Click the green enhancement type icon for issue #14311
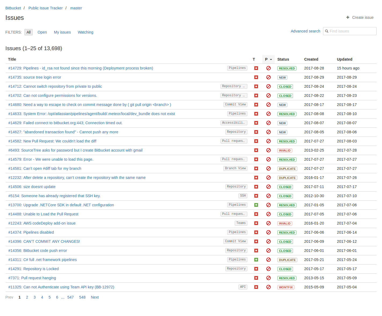 pyautogui.click(x=256, y=260)
